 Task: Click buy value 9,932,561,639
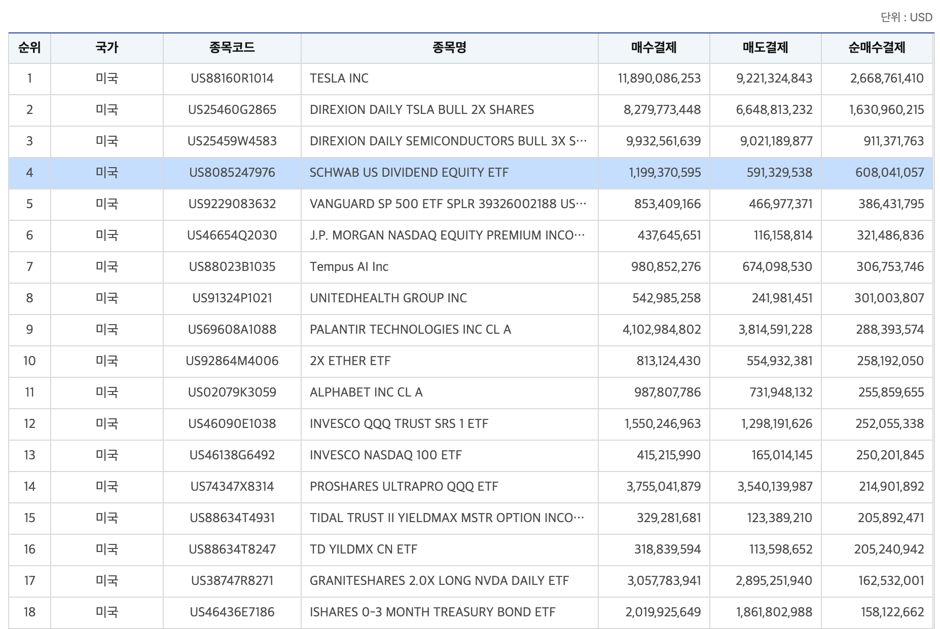[x=664, y=141]
